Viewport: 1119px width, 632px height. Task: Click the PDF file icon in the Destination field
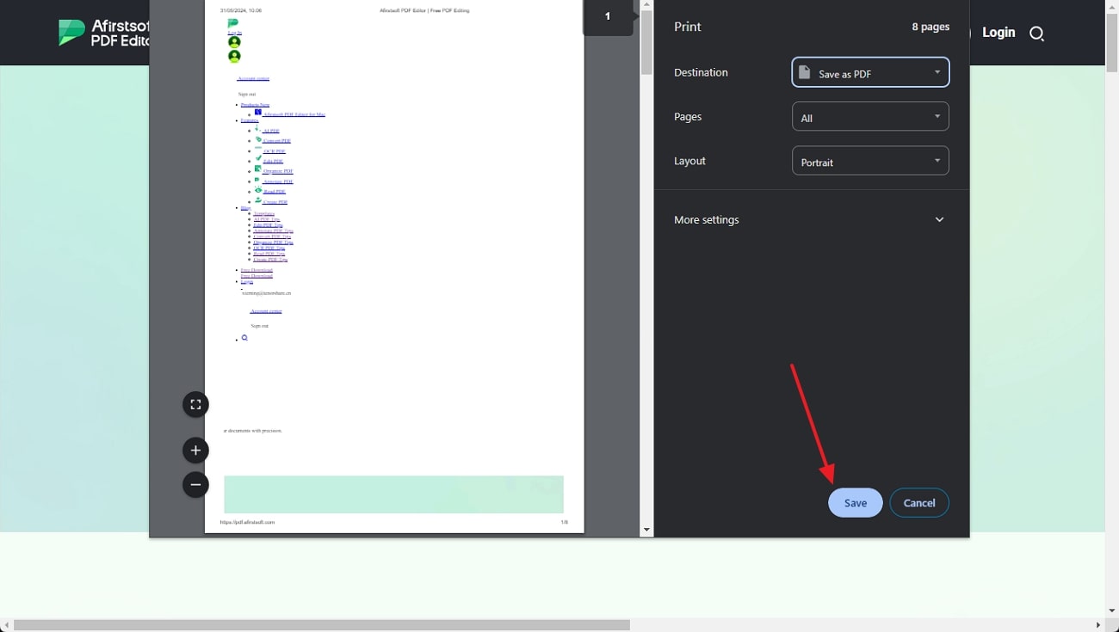pyautogui.click(x=804, y=73)
